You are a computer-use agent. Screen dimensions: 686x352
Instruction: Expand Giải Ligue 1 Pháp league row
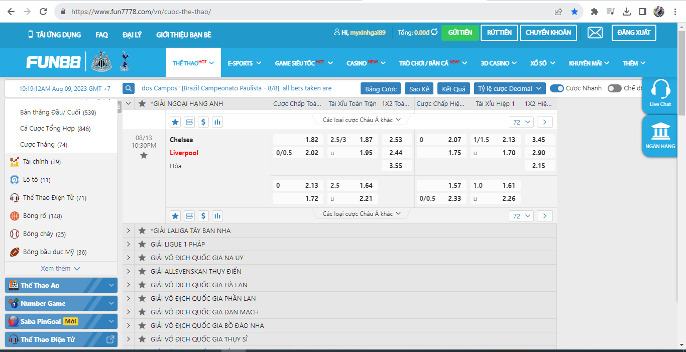point(129,244)
